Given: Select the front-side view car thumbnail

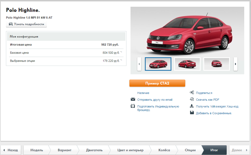Looking at the screenshot, I should [x=158, y=64].
